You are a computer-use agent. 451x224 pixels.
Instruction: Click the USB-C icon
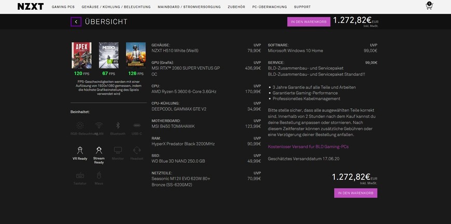click(137, 125)
